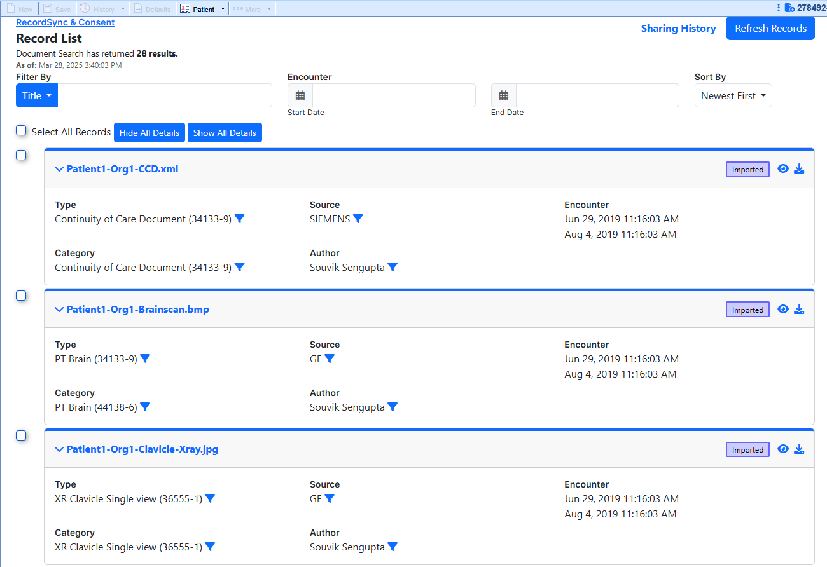
Task: Click New in the top toolbar
Action: point(20,9)
